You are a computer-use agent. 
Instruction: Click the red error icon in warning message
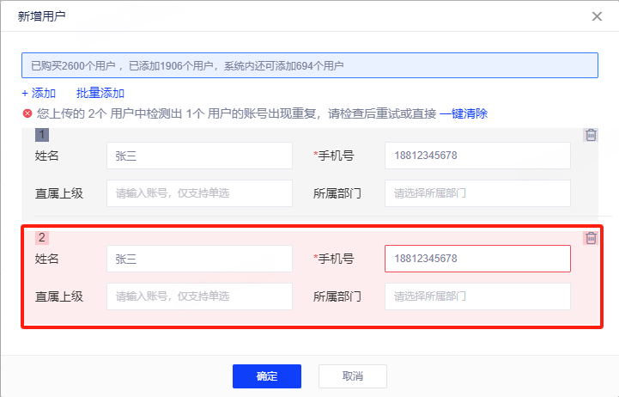27,113
